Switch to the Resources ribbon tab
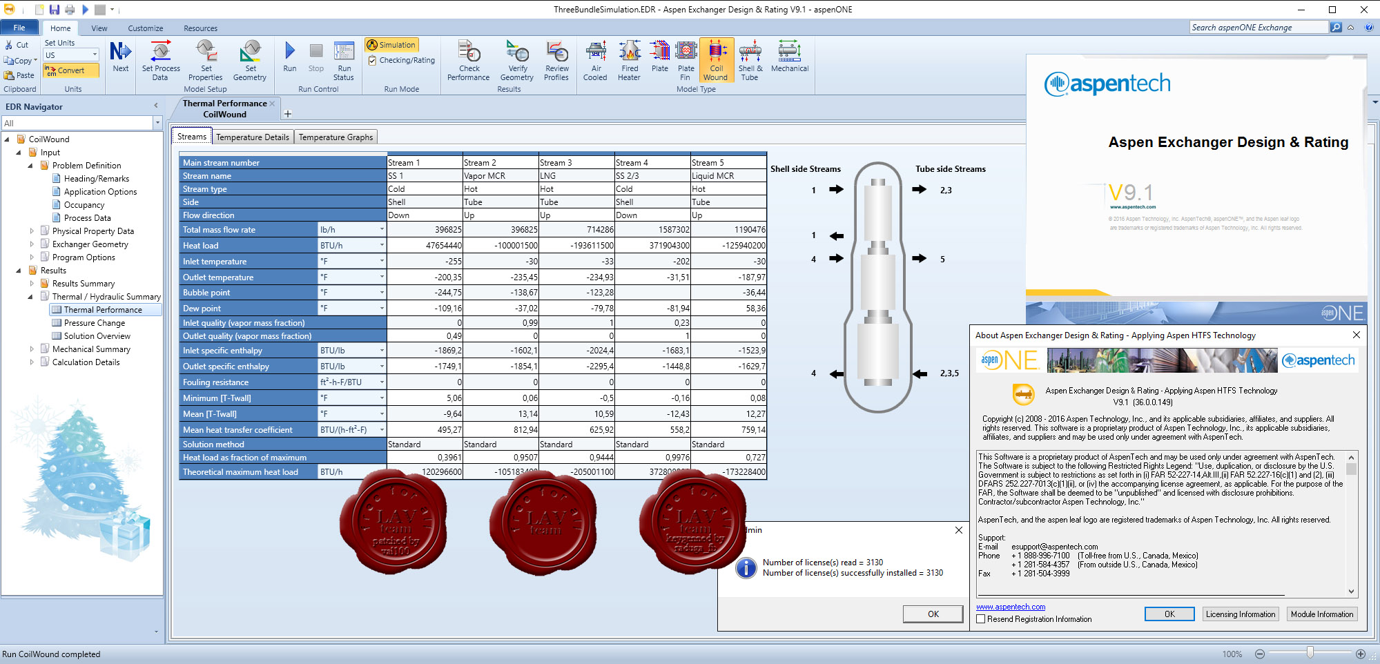This screenshot has height=664, width=1380. [x=200, y=28]
